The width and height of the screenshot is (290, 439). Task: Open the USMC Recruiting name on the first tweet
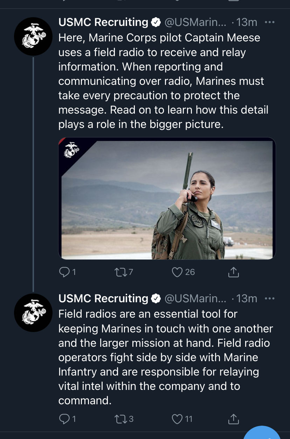click(x=103, y=22)
